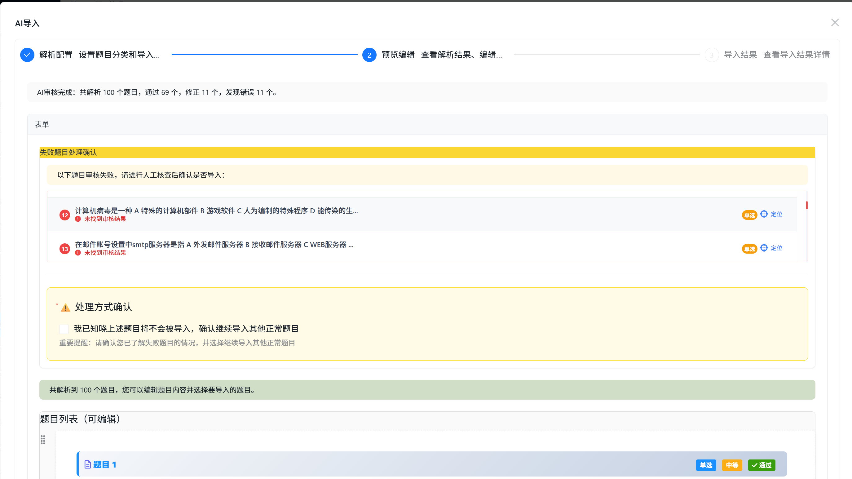Screen dimensions: 852x479
Task: Click blue 单选 tag on 题目 1
Action: [706, 465]
